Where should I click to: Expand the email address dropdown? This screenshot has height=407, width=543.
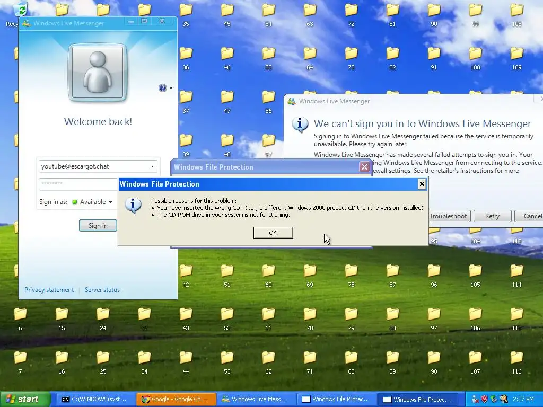click(x=152, y=166)
